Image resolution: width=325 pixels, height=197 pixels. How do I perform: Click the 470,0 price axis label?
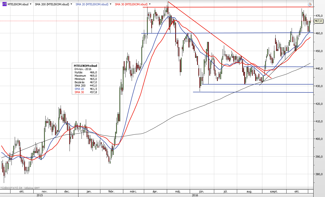point(319,16)
